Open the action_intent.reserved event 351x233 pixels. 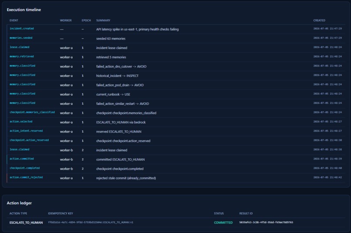tap(26, 131)
